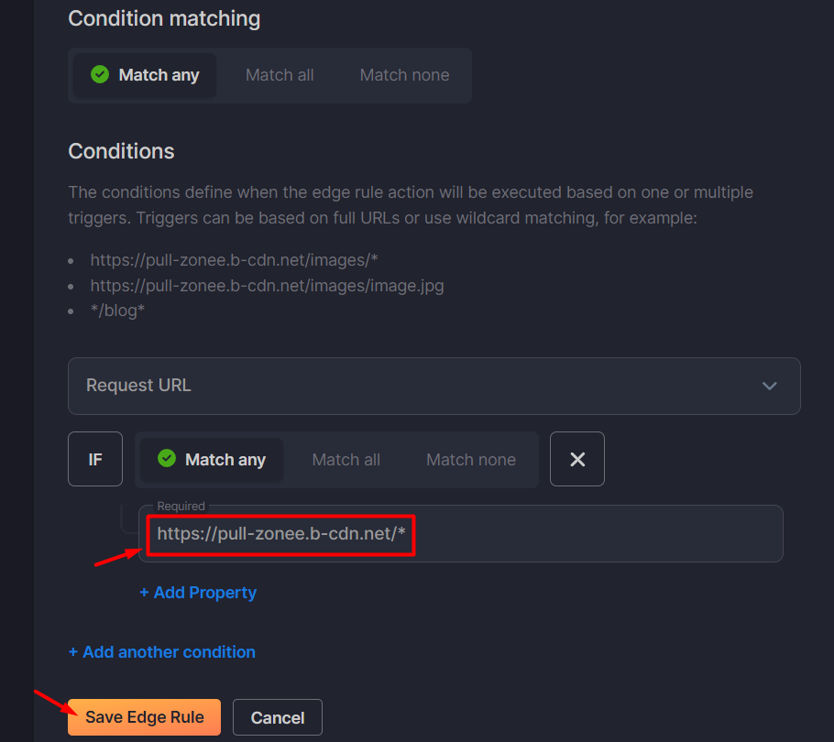Cancel editing the edge rule
This screenshot has width=834, height=742.
point(278,717)
